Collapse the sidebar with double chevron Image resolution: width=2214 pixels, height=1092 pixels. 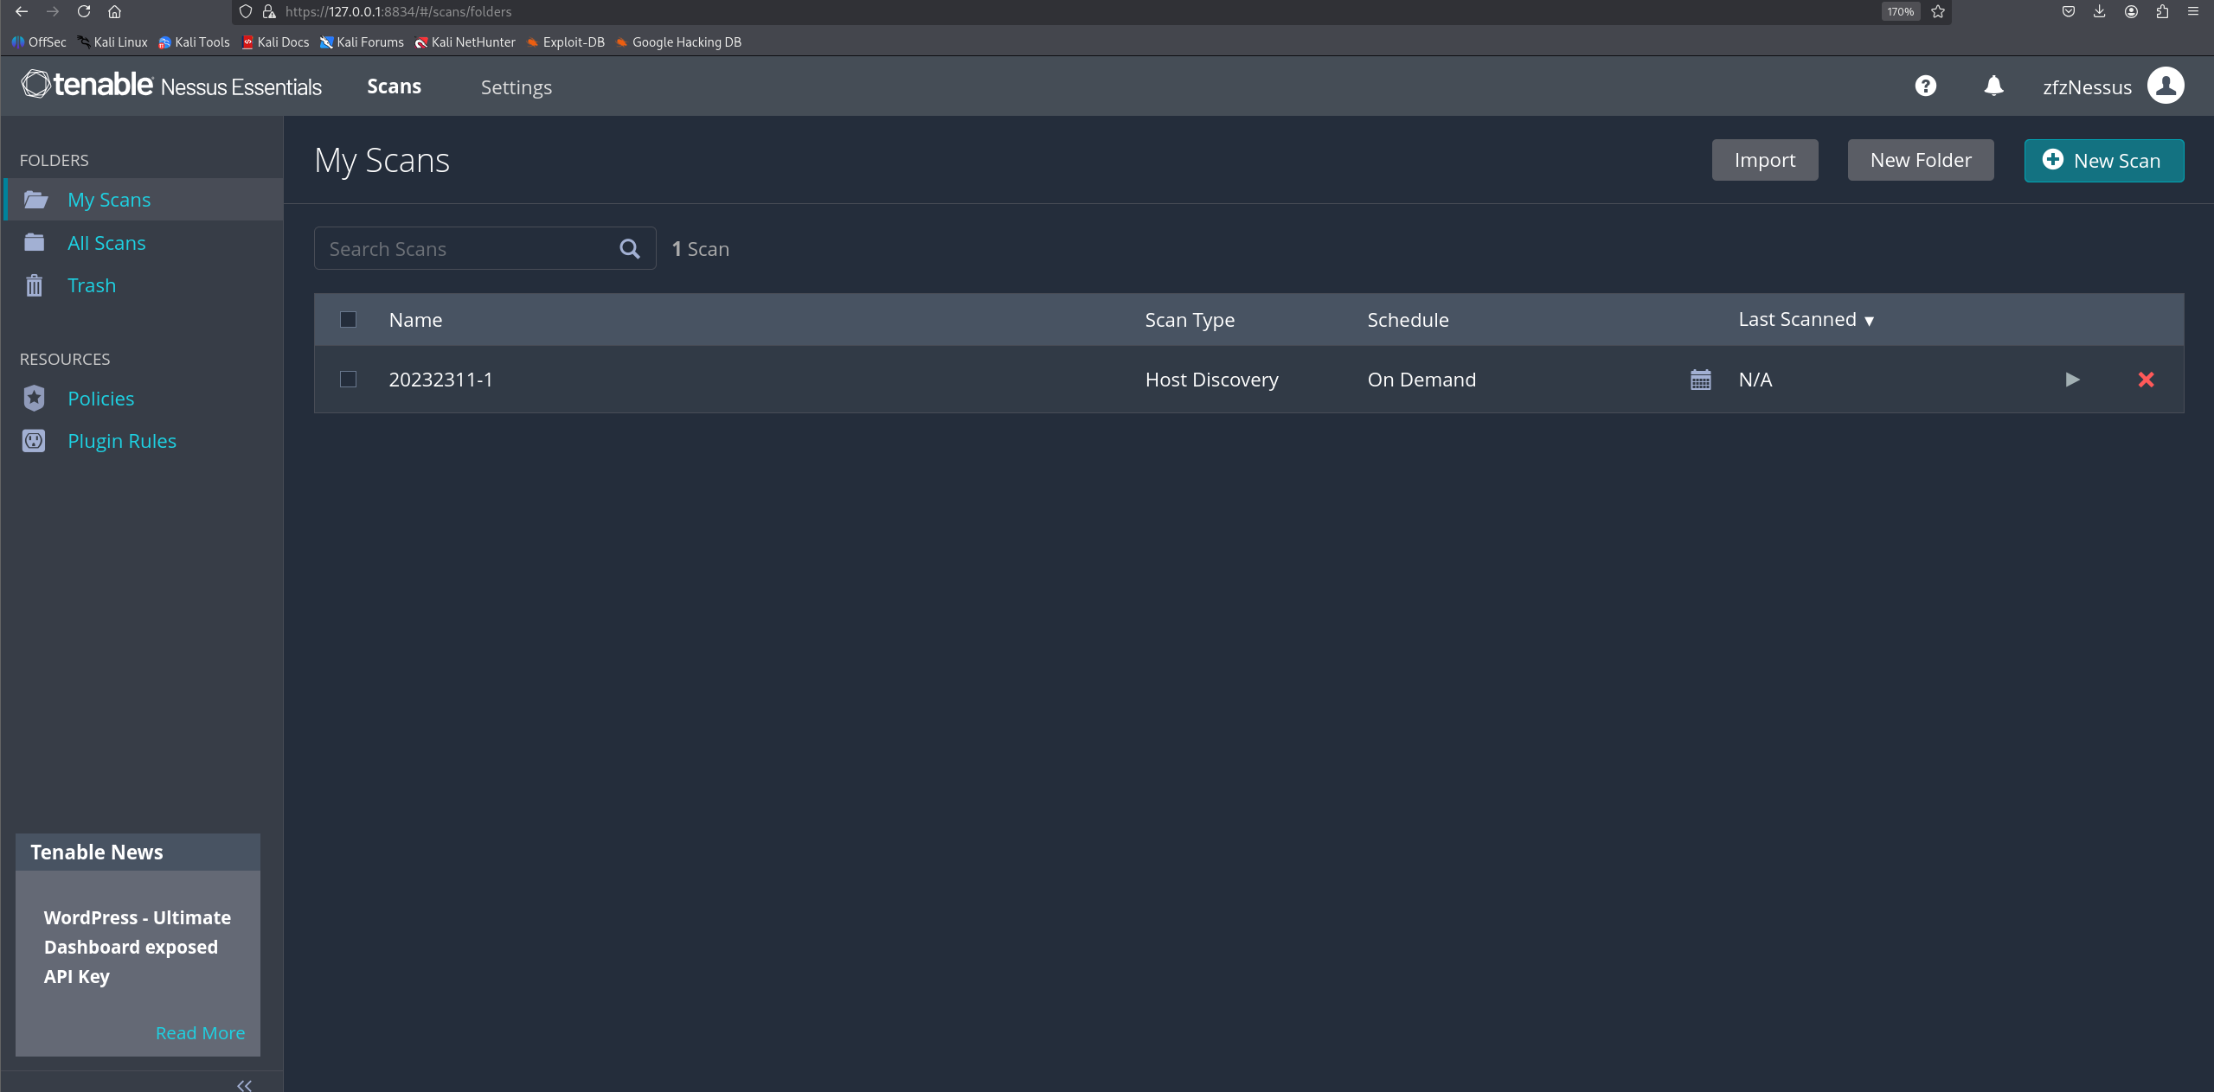tap(244, 1085)
